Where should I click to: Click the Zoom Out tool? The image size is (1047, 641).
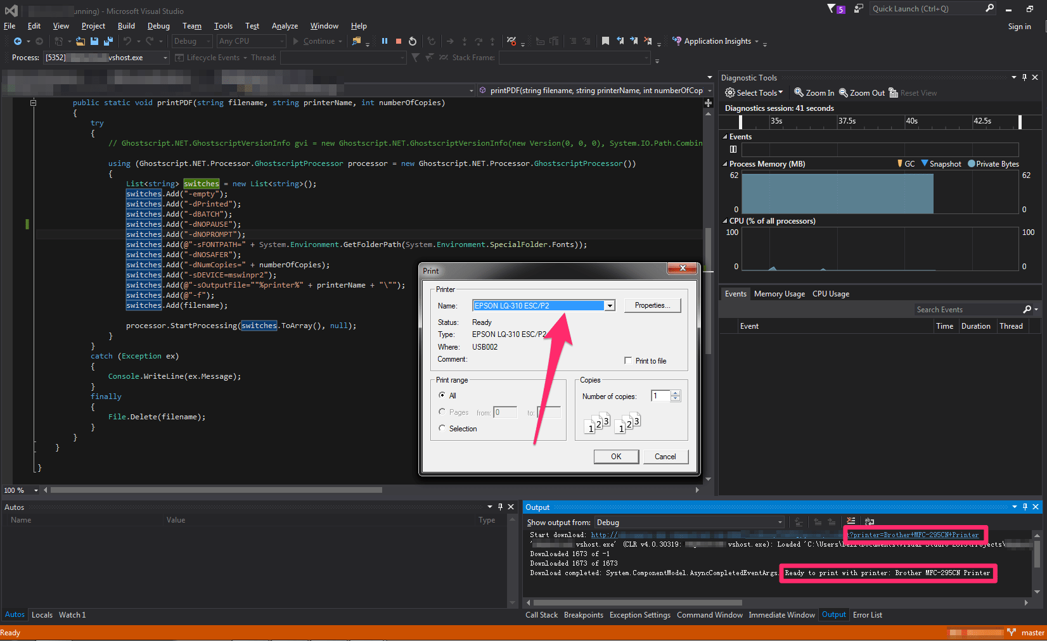[861, 93]
